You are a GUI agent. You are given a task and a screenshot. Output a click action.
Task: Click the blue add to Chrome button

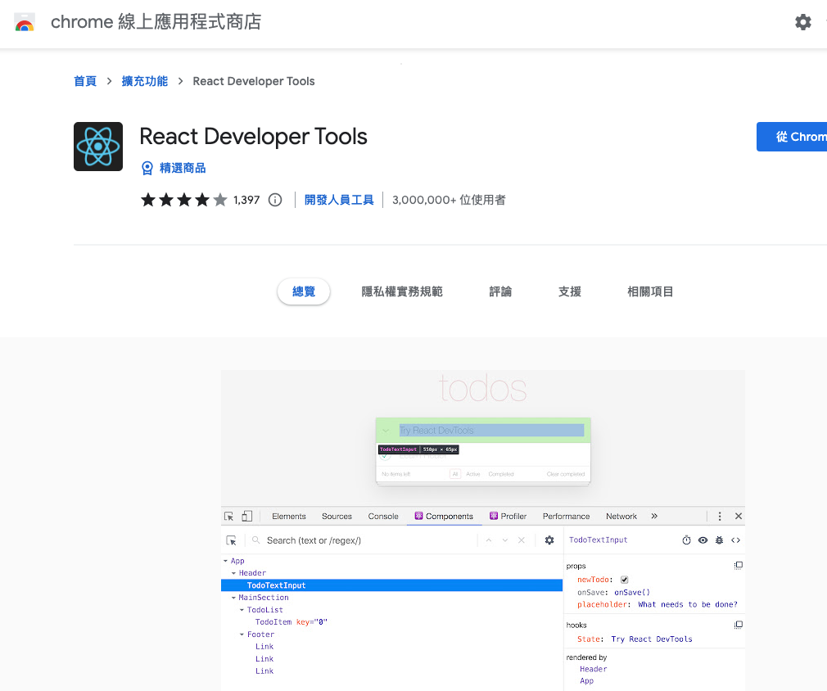click(792, 137)
